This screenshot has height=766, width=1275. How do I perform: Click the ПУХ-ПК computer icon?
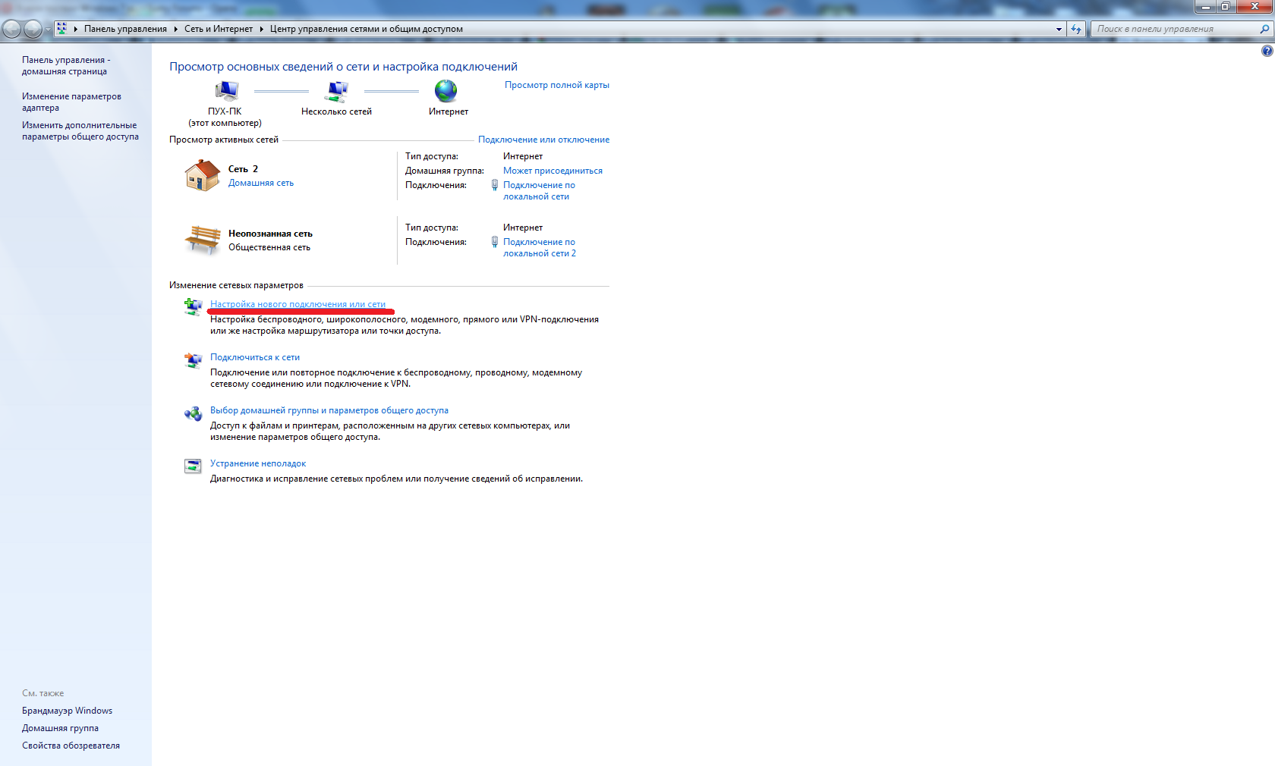[225, 91]
